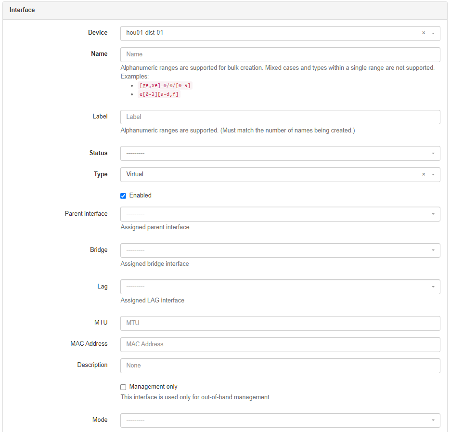The height and width of the screenshot is (432, 451).
Task: Select the MAC Address input field
Action: pos(280,344)
